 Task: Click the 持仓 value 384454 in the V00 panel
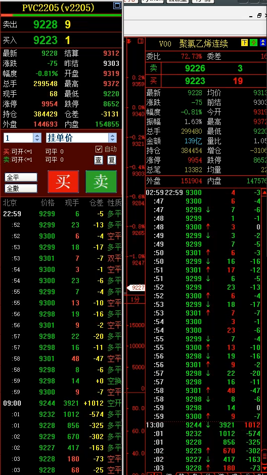(x=192, y=150)
